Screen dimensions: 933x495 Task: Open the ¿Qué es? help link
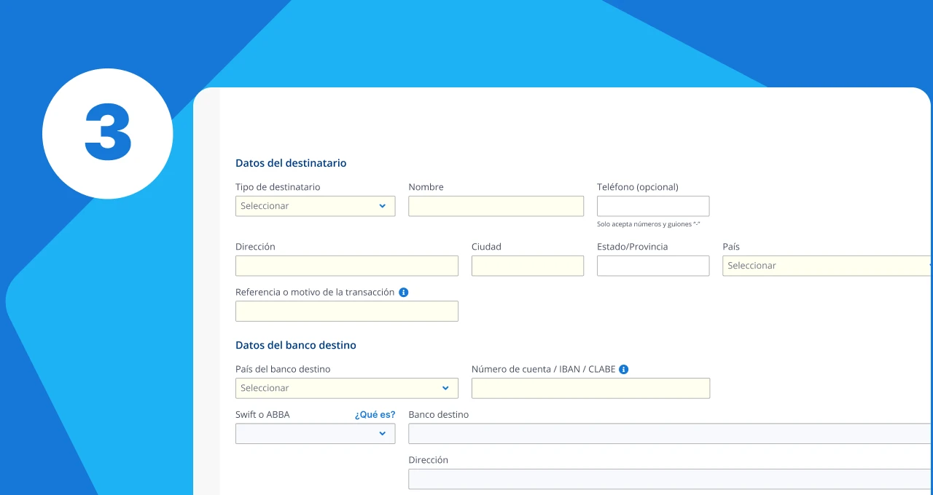[375, 414]
